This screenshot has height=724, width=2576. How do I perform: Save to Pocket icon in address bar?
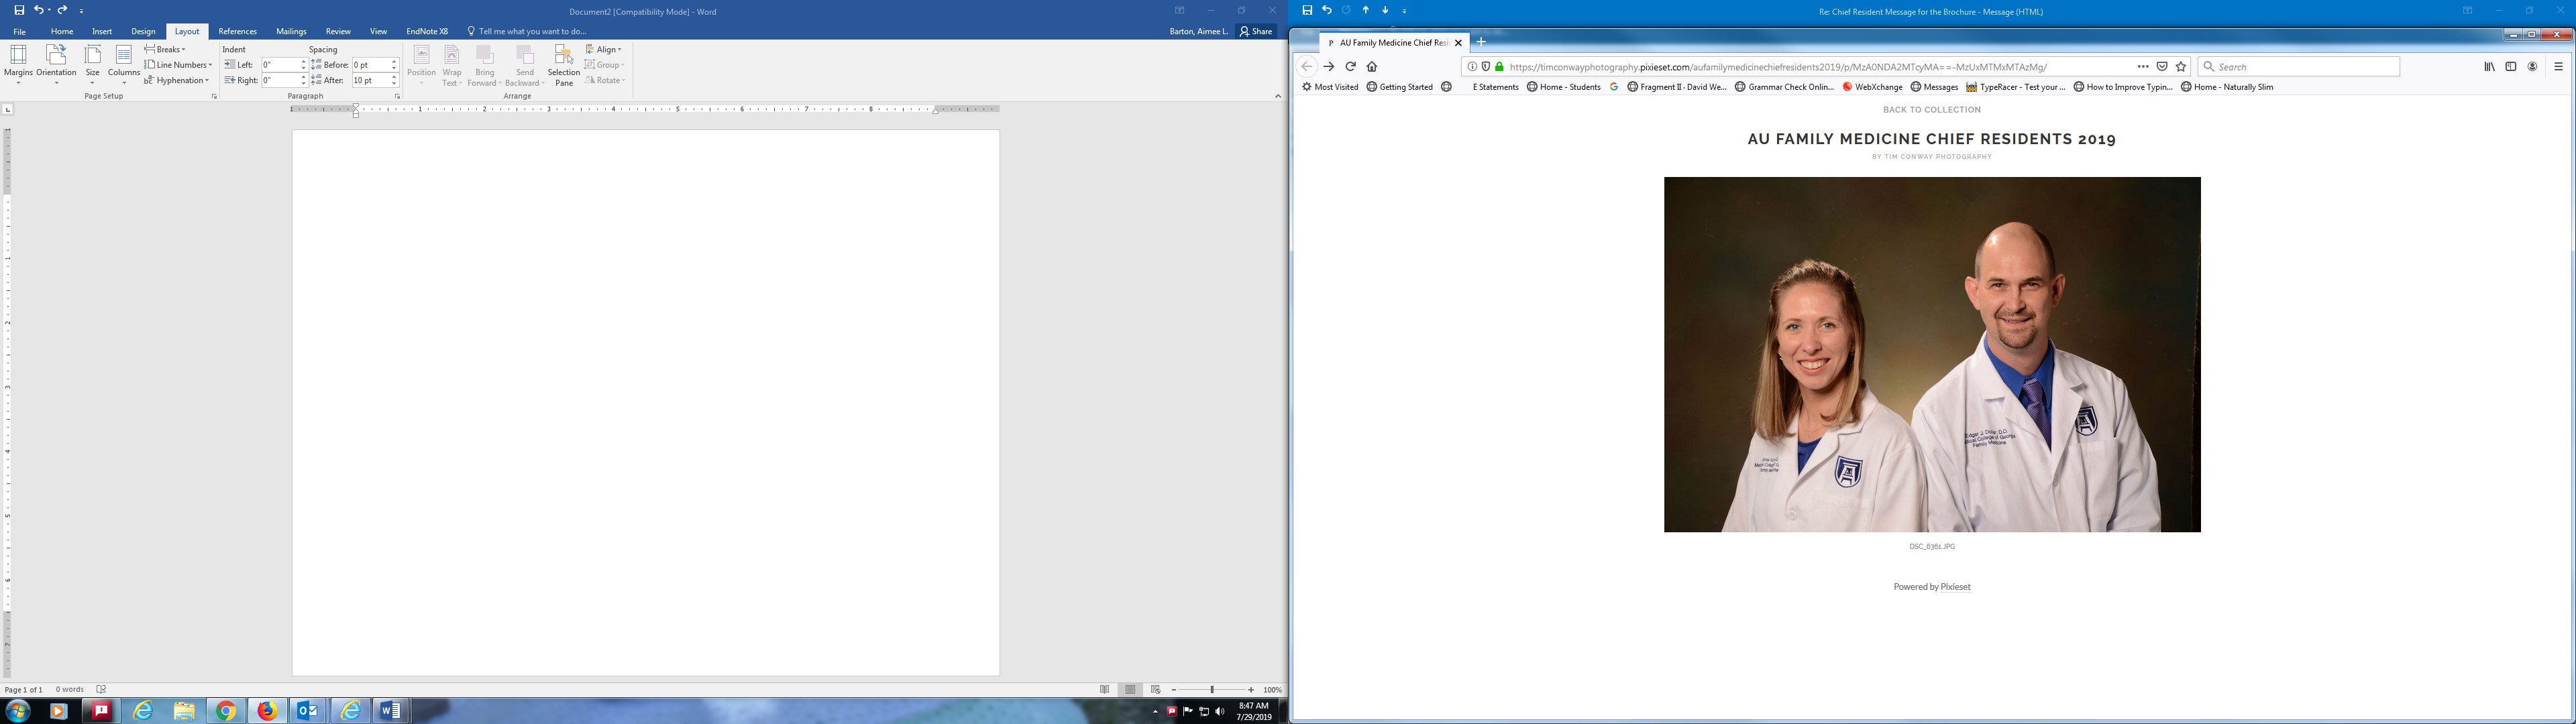2162,67
